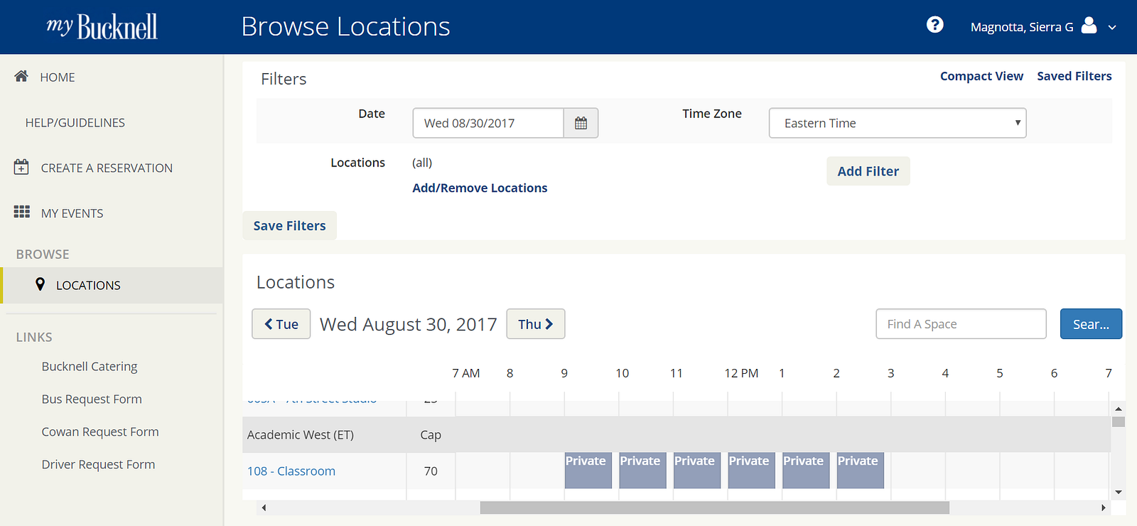1137x526 pixels.
Task: Click the Save Filters button
Action: pyautogui.click(x=289, y=225)
